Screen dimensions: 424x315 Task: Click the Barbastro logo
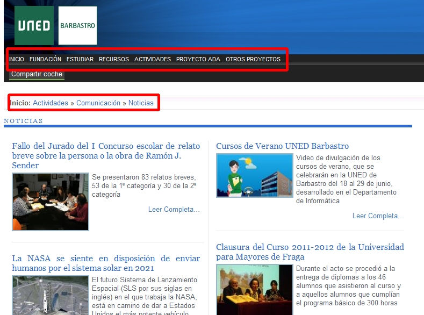click(x=77, y=26)
